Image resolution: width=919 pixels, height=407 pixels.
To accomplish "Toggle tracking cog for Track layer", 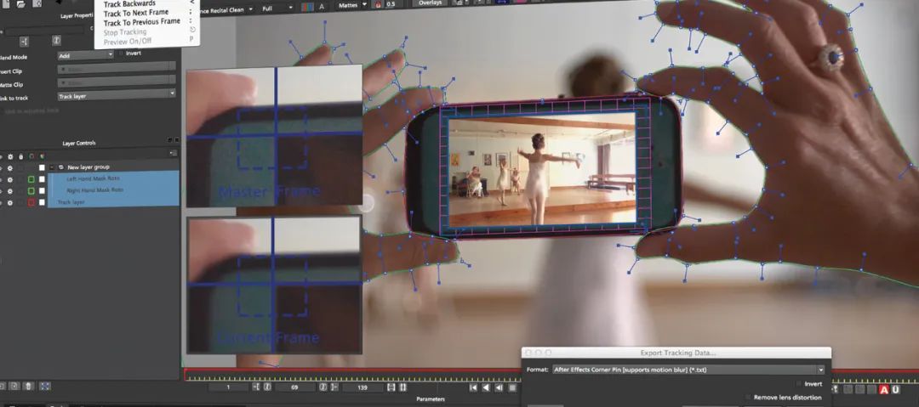I will [10, 202].
